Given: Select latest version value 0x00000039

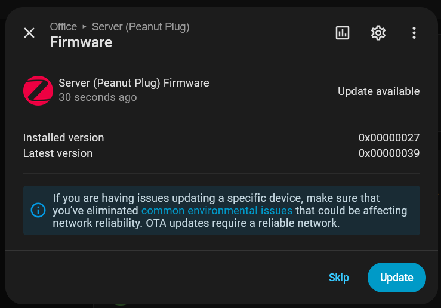Looking at the screenshot, I should click(389, 153).
